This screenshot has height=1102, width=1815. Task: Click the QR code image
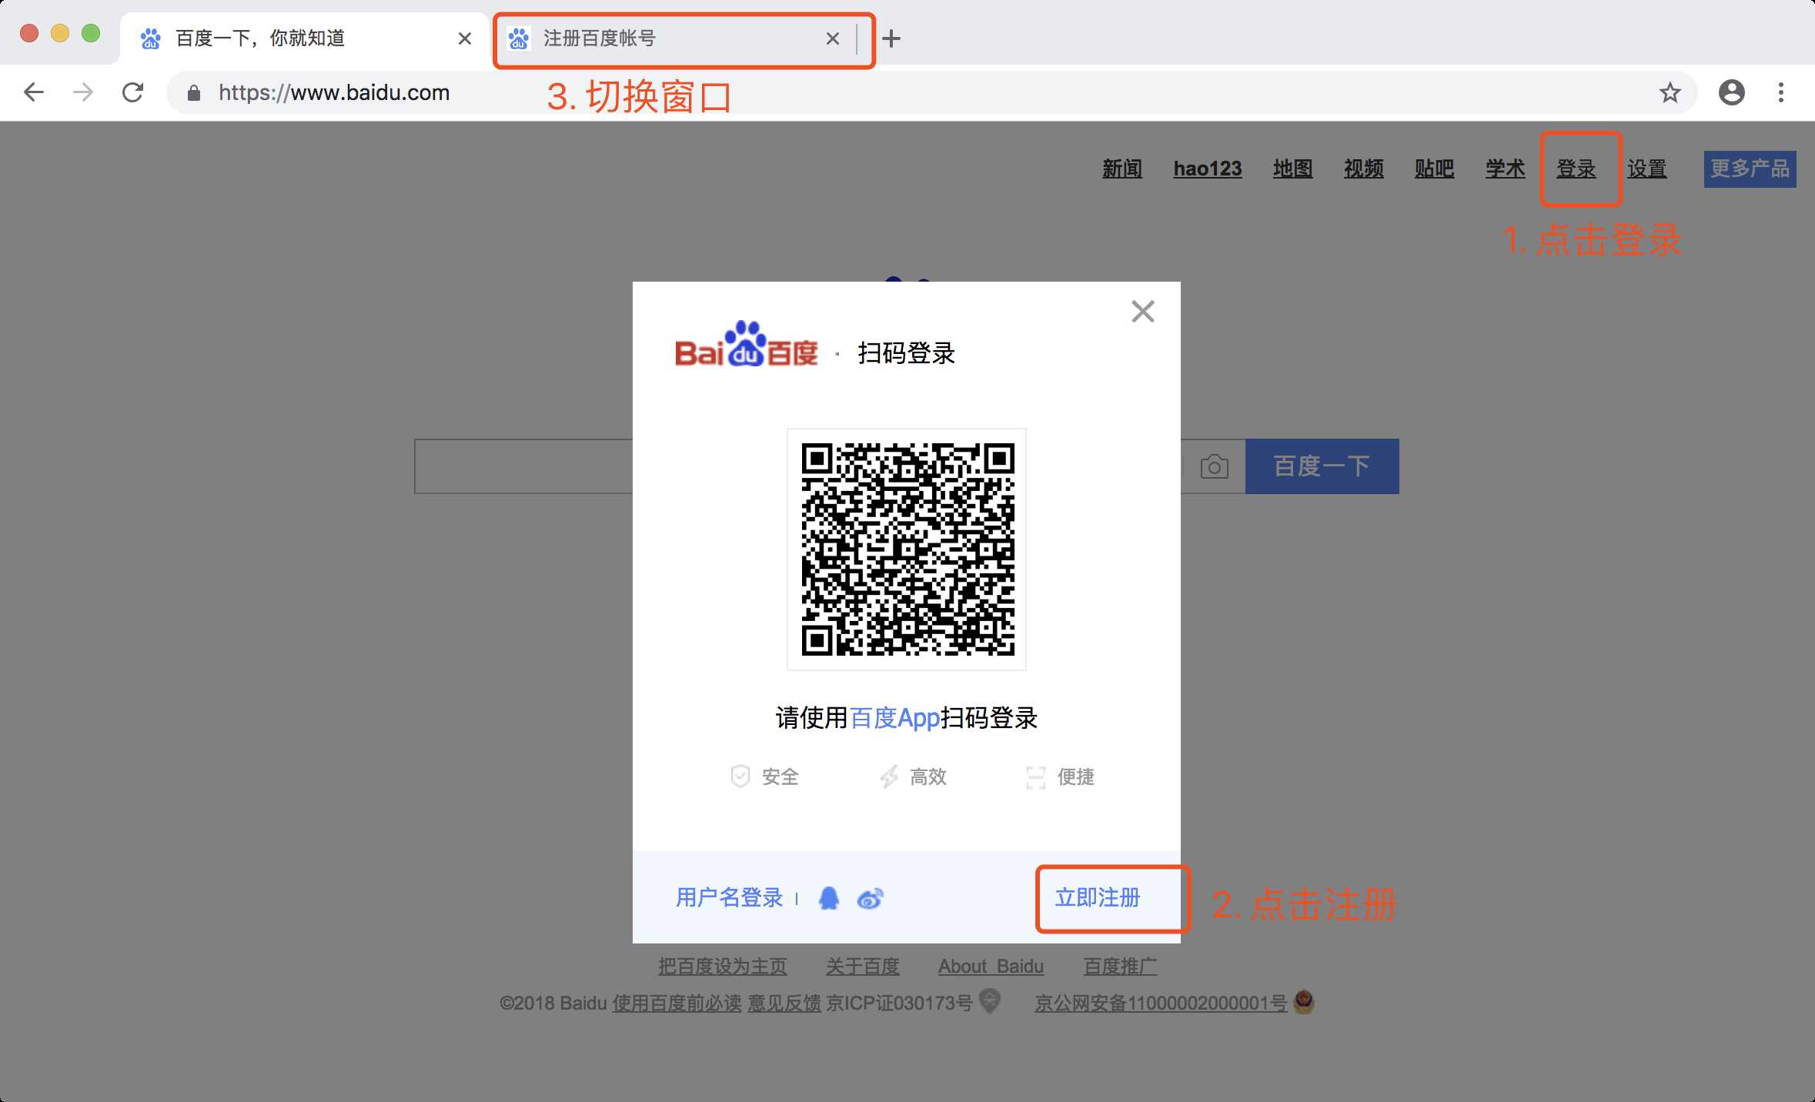click(x=907, y=549)
